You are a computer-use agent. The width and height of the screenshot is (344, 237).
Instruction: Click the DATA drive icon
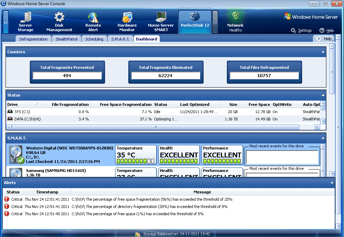click(10, 119)
